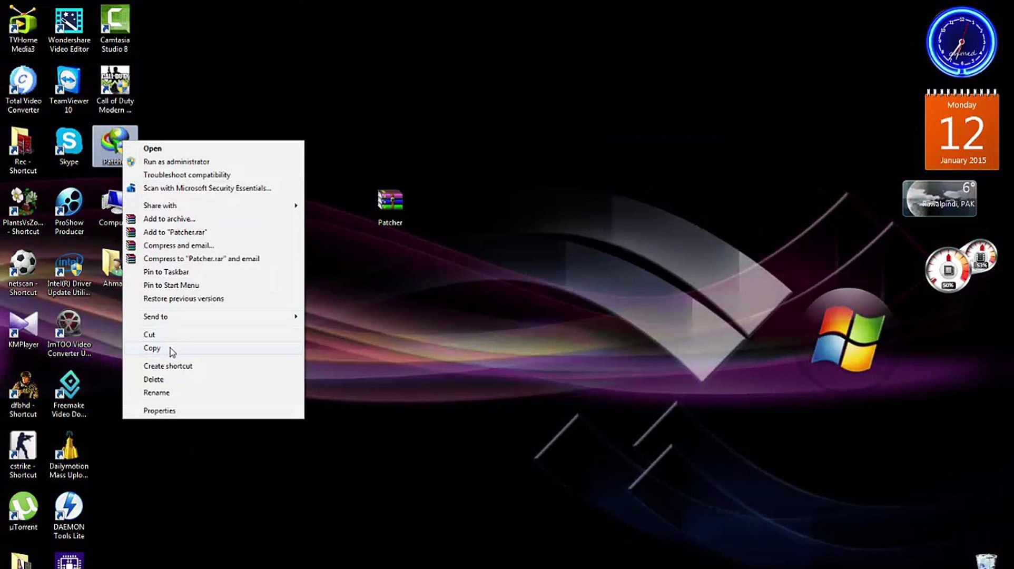Choose Run as administrator
The image size is (1014, 569).
(x=213, y=162)
